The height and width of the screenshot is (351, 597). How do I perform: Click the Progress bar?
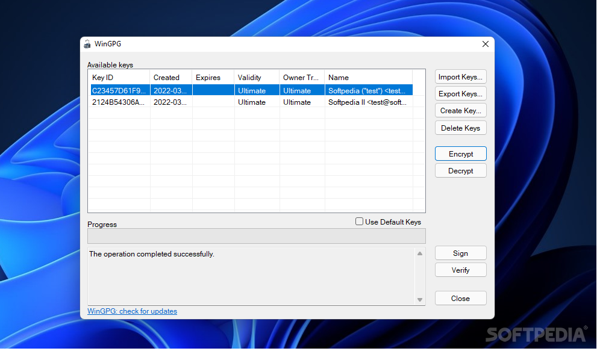tap(256, 236)
